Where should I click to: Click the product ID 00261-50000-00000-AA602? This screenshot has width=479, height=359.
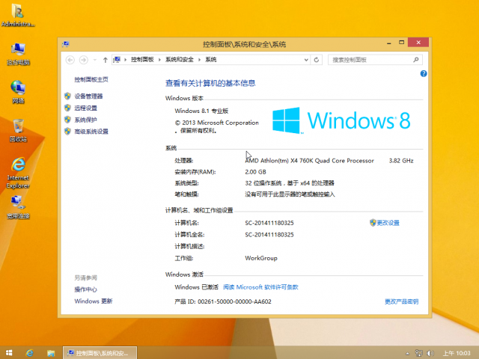click(234, 301)
